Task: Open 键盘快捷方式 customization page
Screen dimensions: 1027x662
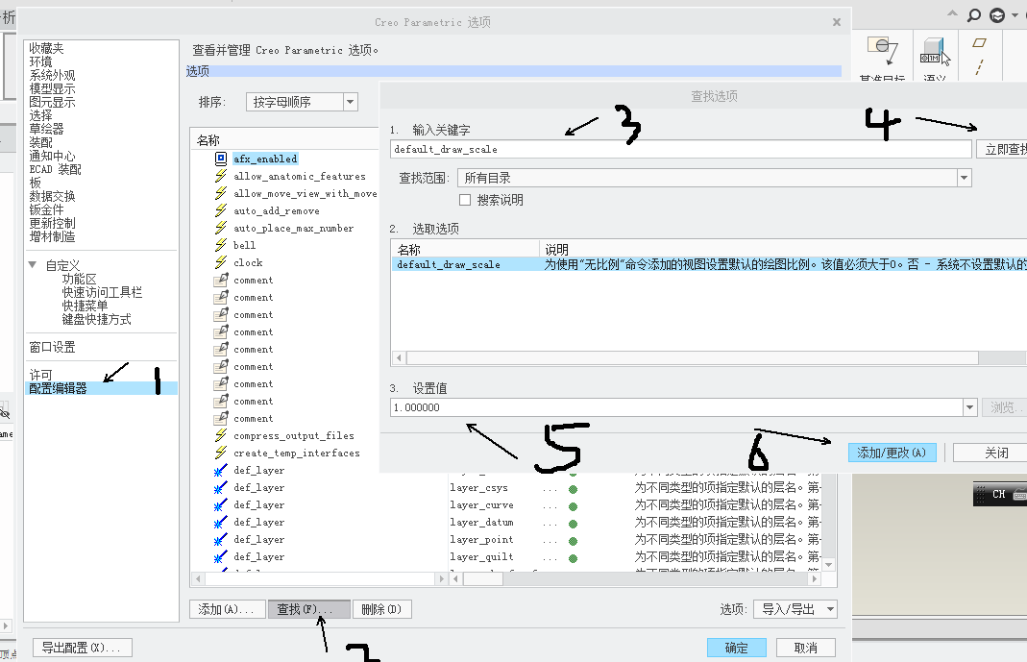Action: [96, 319]
